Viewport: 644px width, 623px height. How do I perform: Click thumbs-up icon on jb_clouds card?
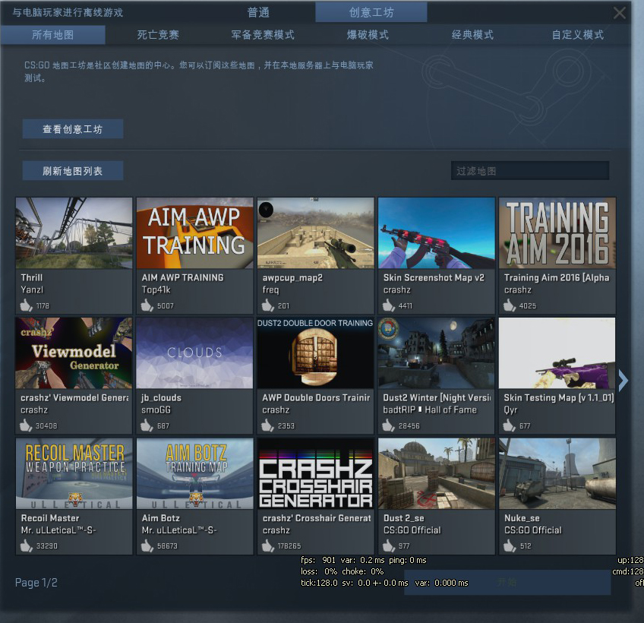click(147, 425)
